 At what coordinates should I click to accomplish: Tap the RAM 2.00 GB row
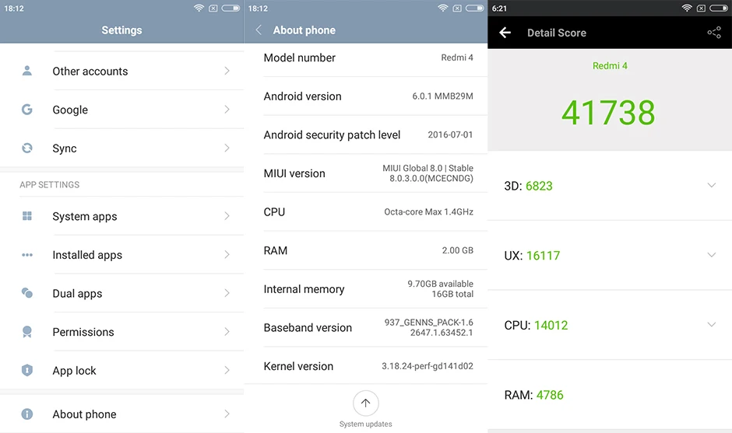[x=365, y=250]
